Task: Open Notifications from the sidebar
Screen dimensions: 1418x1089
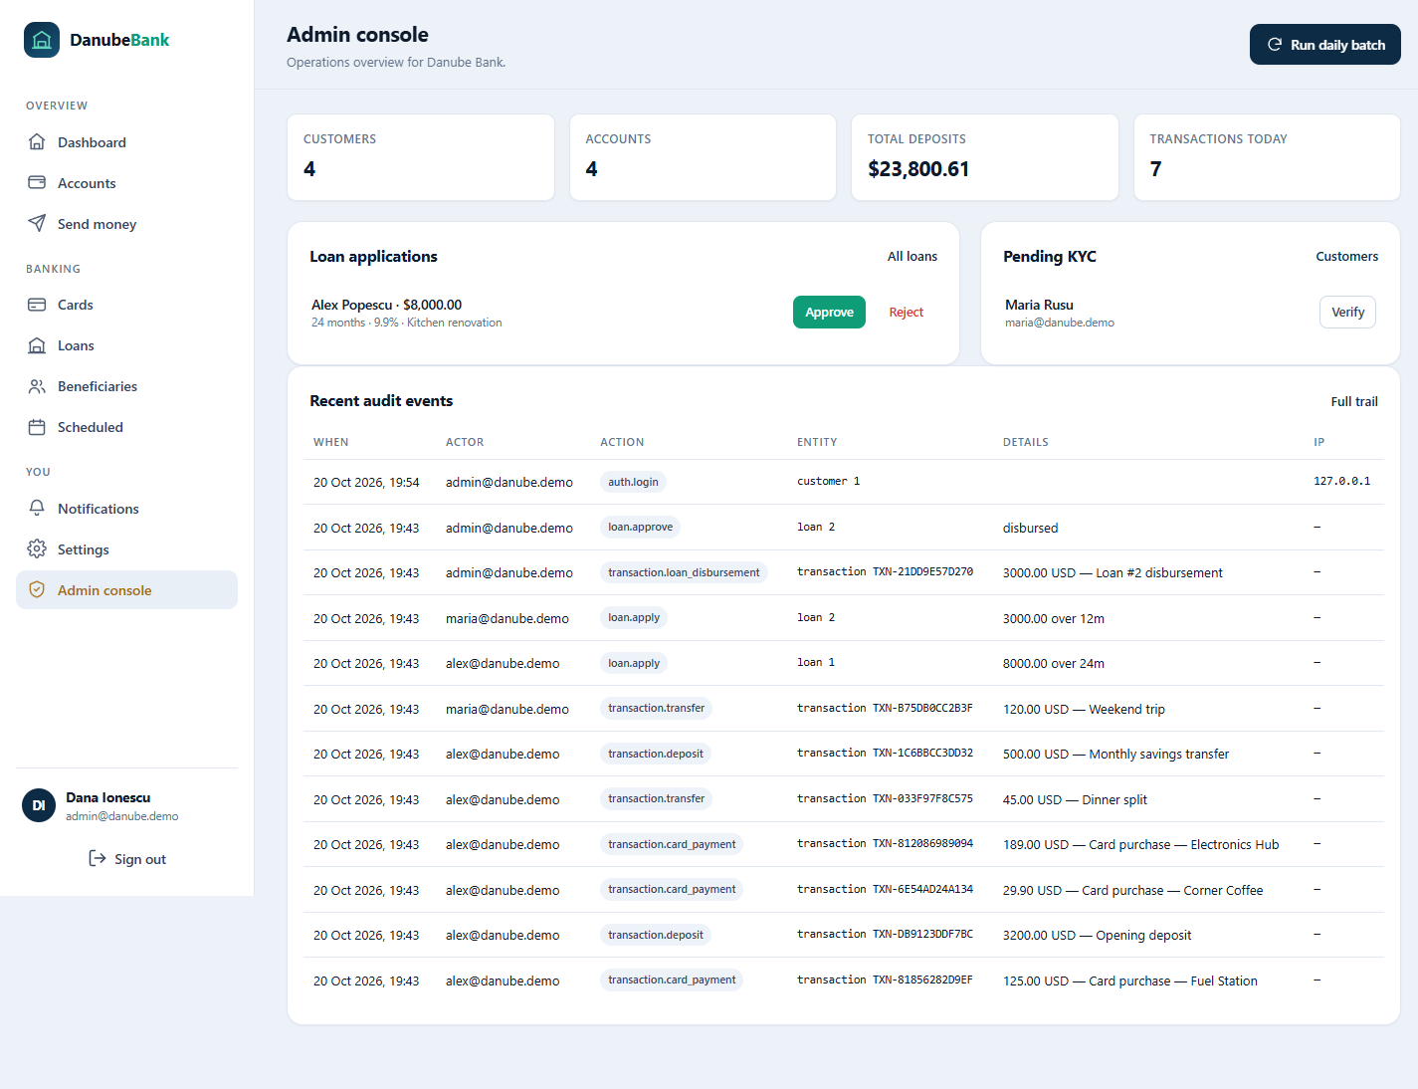Action: (126, 509)
